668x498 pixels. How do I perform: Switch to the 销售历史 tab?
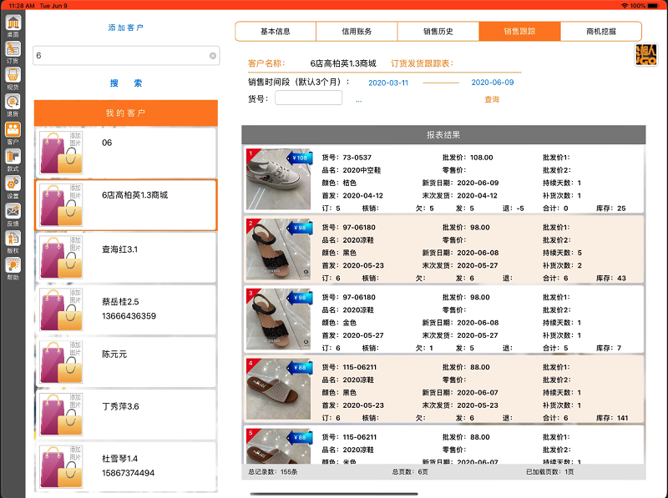[438, 32]
